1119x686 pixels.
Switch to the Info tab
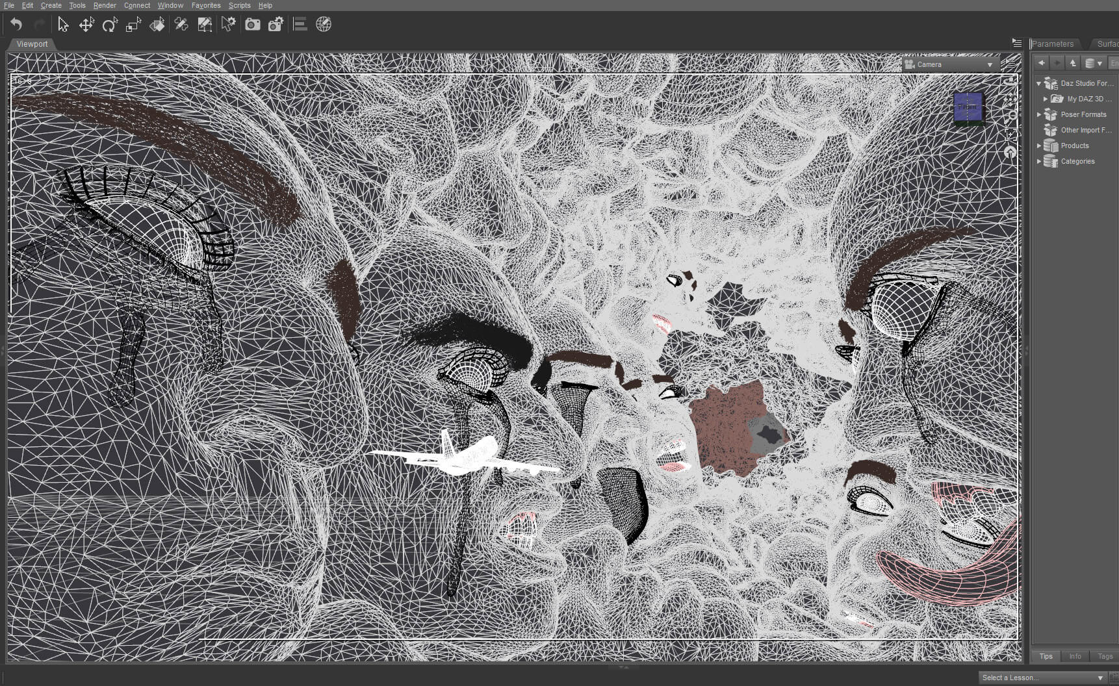click(1075, 656)
